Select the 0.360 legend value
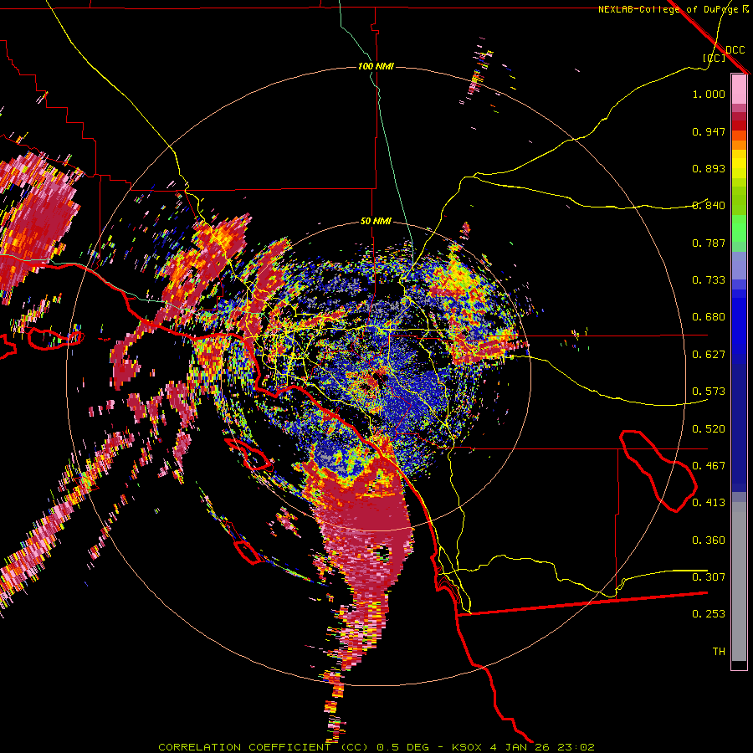 (709, 540)
